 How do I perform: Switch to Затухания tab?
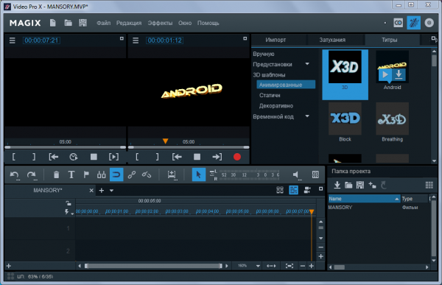click(332, 40)
